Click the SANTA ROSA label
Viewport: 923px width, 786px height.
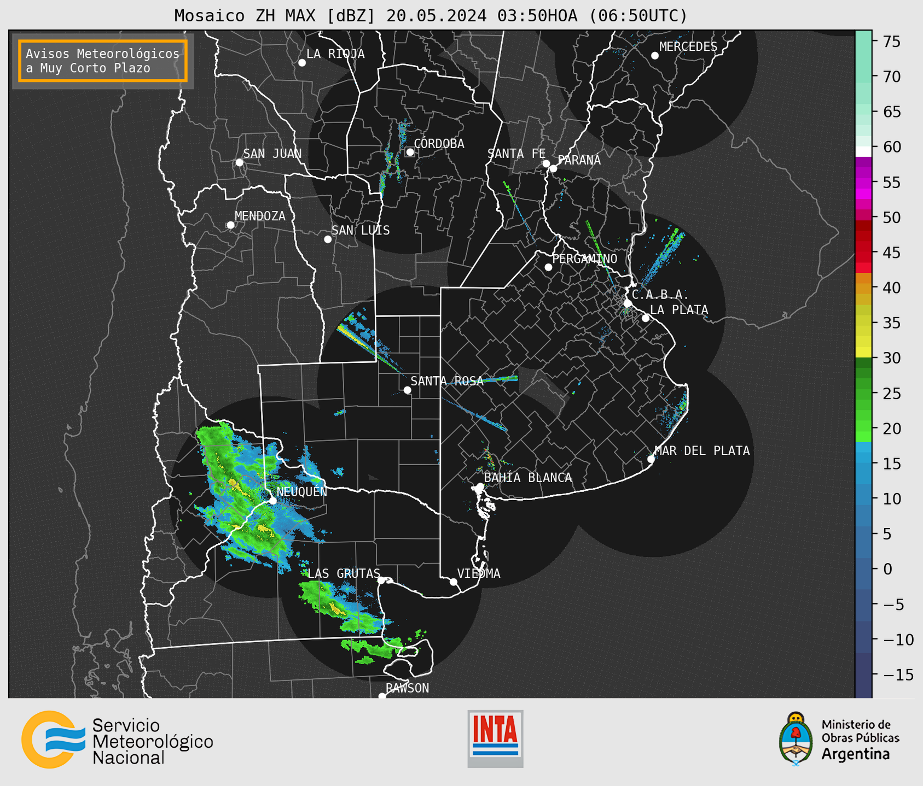[x=447, y=381]
